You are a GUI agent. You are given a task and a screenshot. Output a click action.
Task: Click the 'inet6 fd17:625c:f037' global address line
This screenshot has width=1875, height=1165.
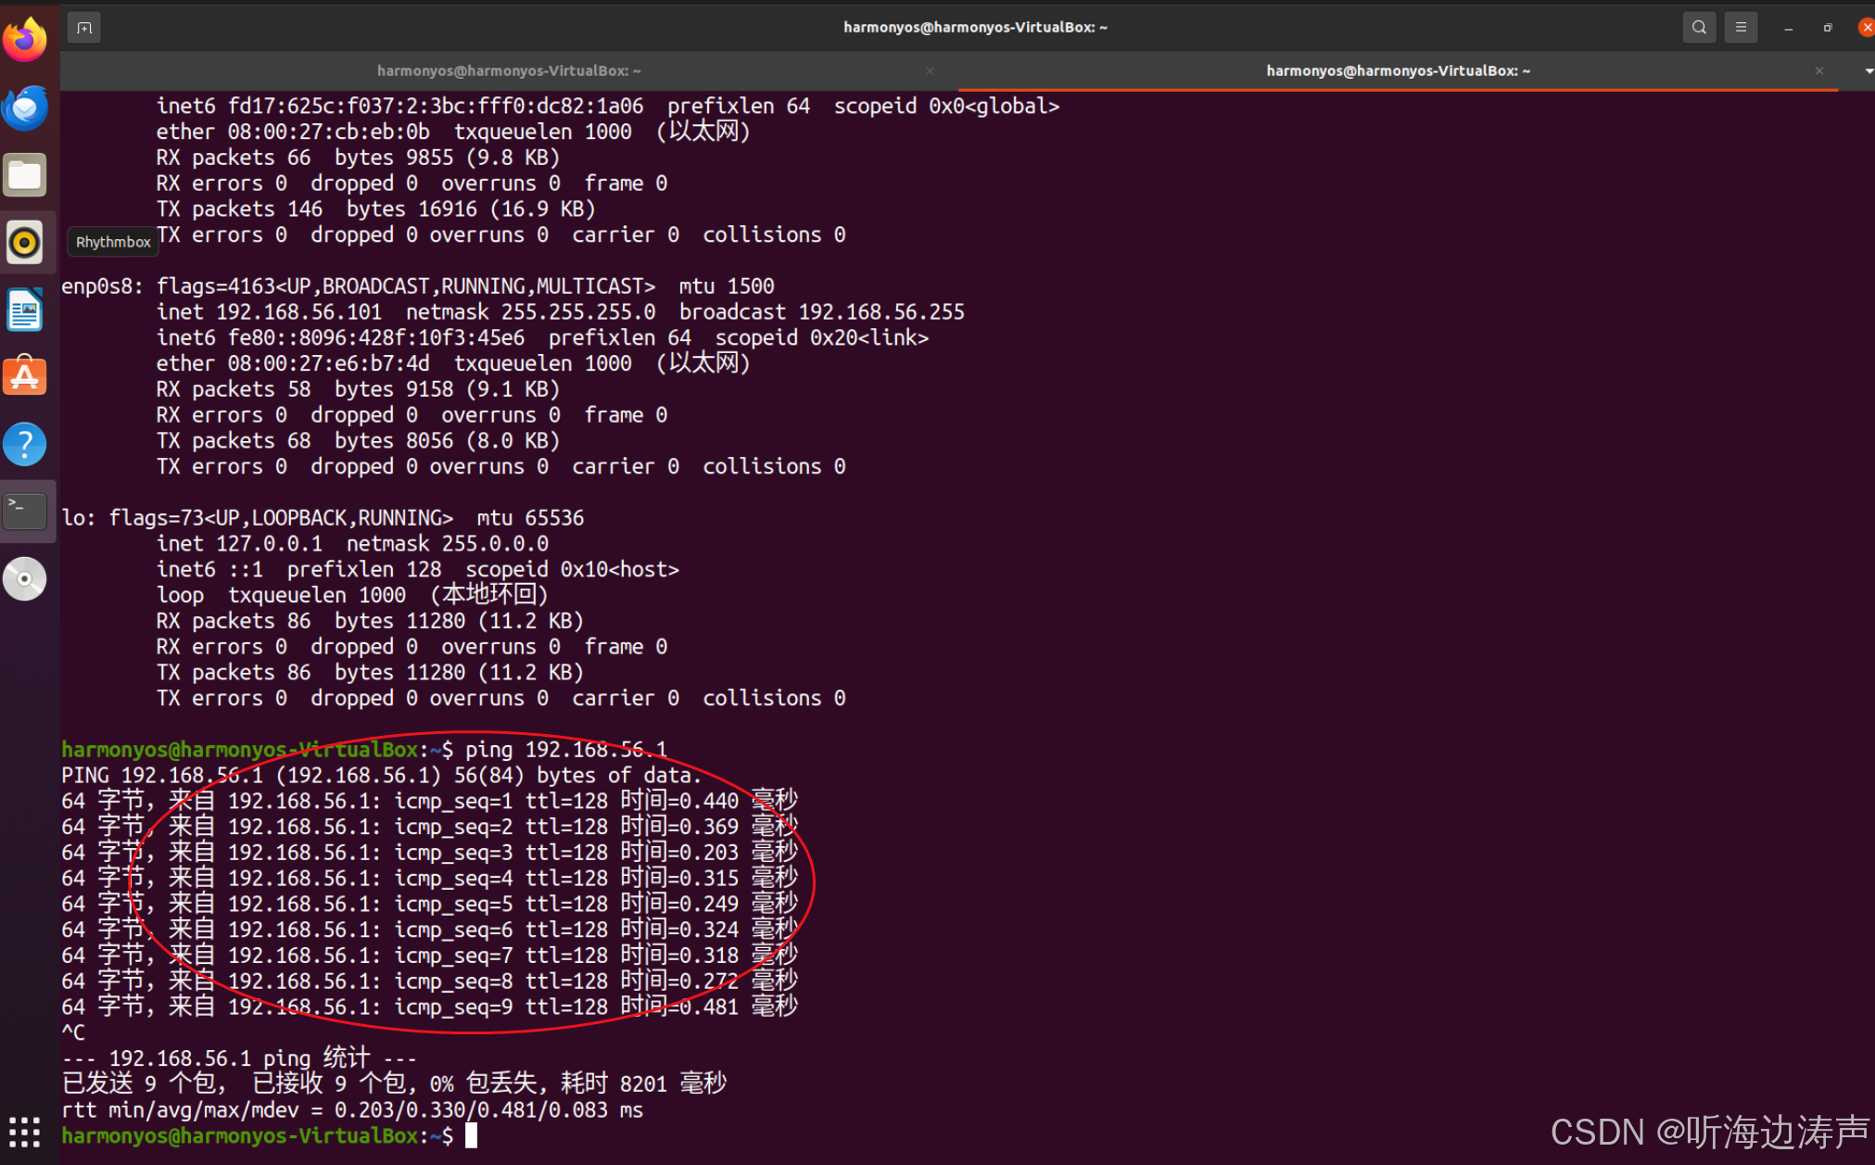coord(608,107)
